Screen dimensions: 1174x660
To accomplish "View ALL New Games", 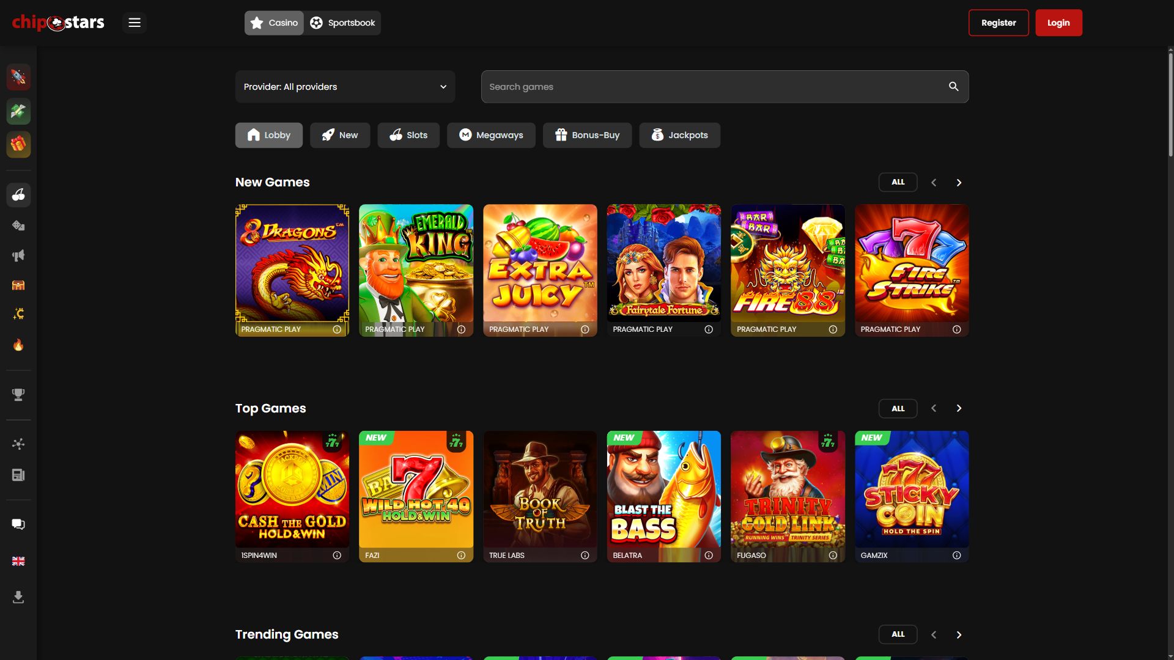I will tap(898, 182).
